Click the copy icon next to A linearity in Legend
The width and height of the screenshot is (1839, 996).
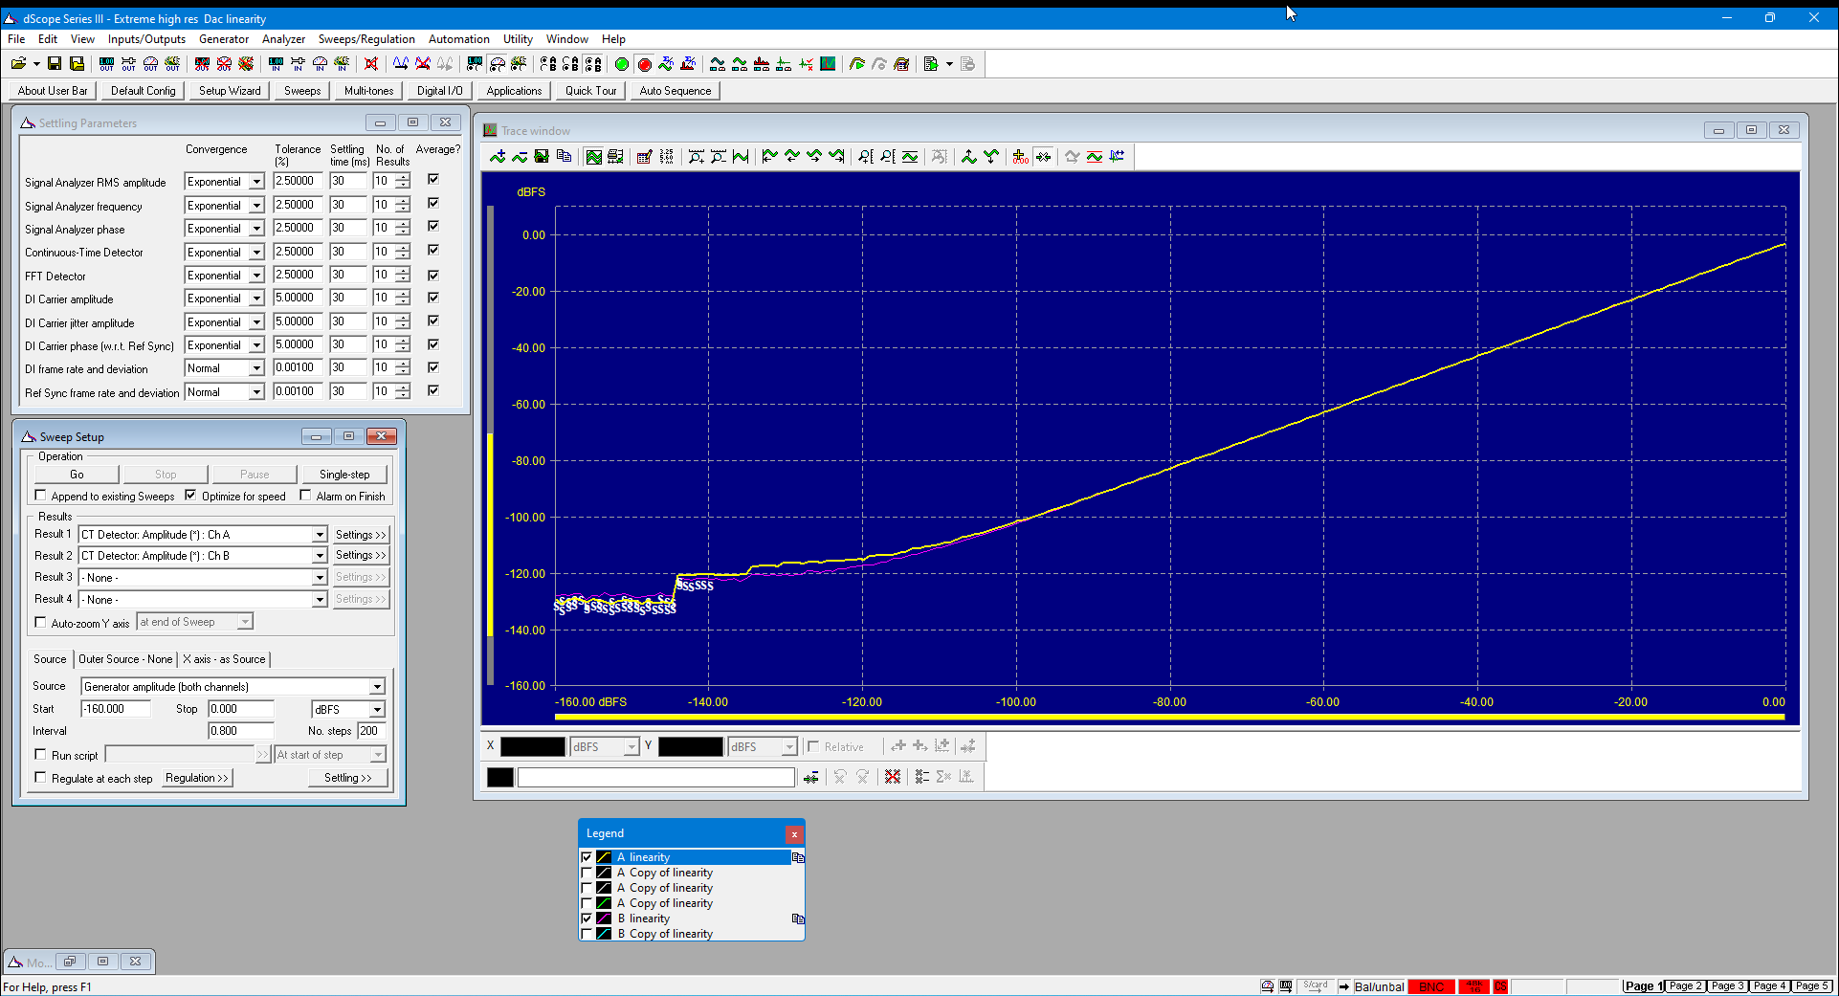[x=797, y=857]
